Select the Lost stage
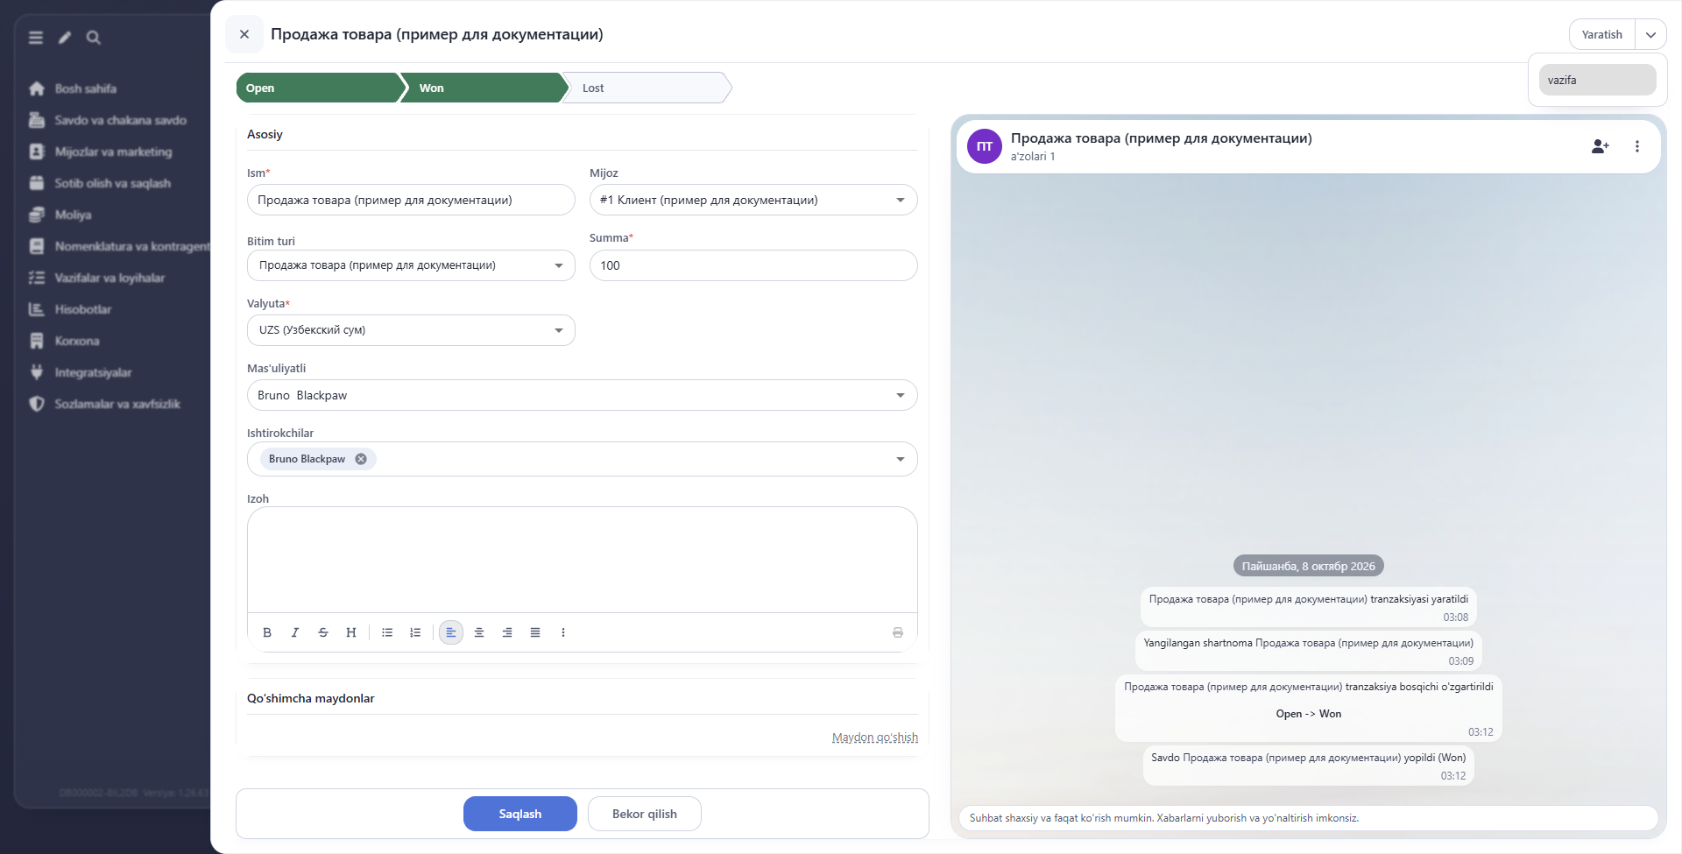The height and width of the screenshot is (854, 1682). pyautogui.click(x=647, y=88)
